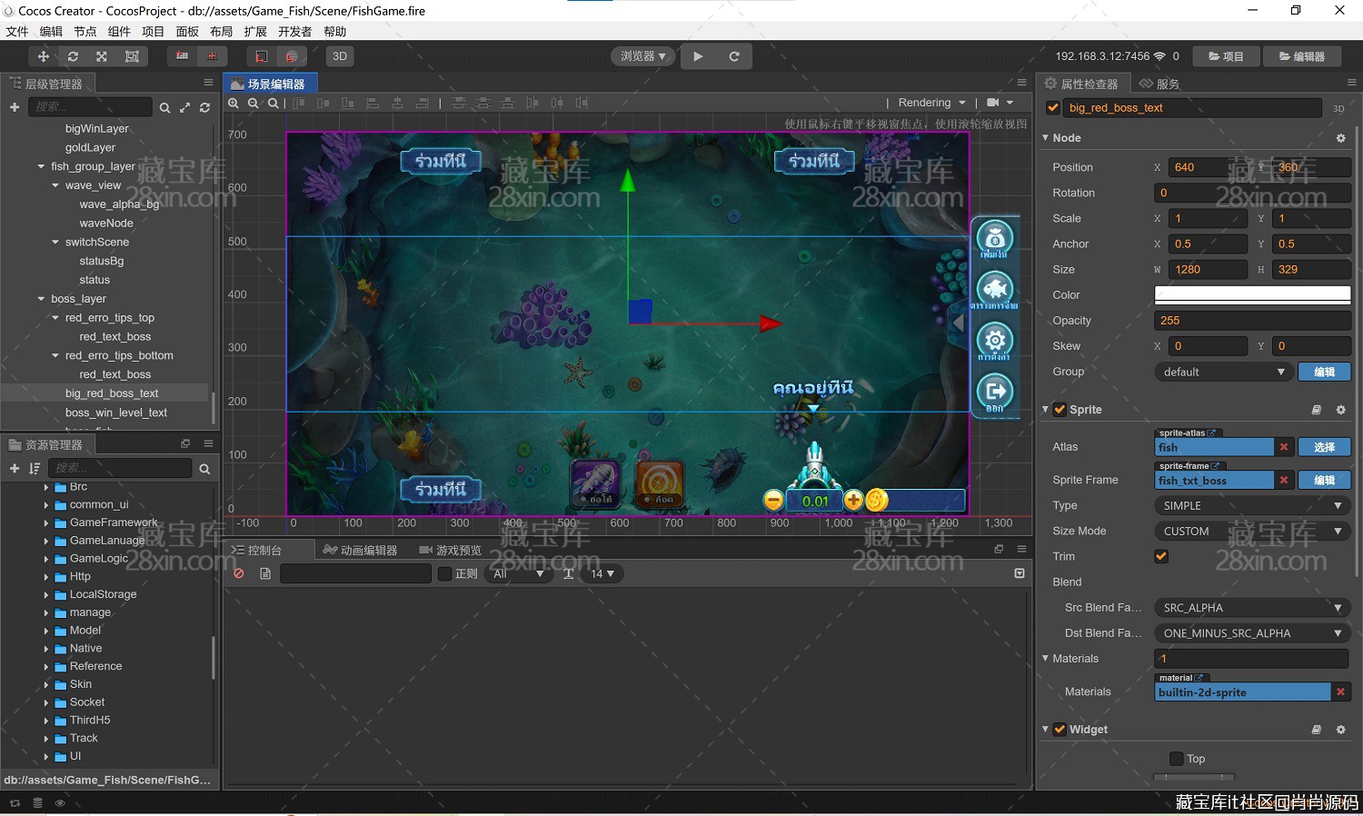
Task: Open the Src Blend Factor dropdown
Action: (1252, 608)
